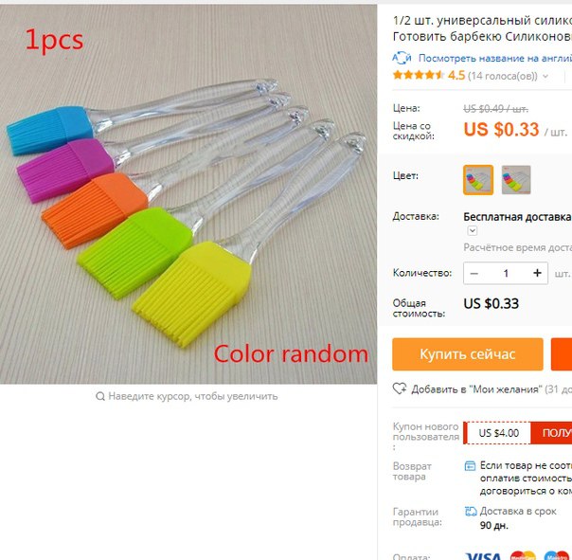Click the on-time delivery icon by "Доставка в срок"
This screenshot has height=560, width=572.
tap(471, 512)
